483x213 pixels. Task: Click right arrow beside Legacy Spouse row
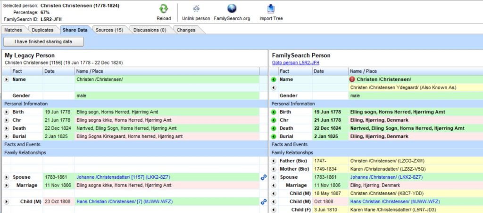click(x=7, y=177)
